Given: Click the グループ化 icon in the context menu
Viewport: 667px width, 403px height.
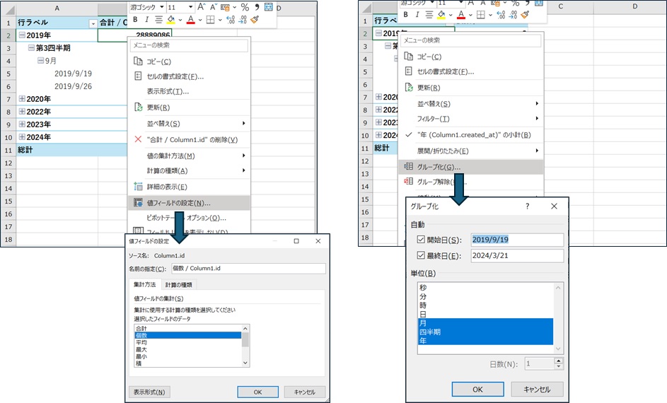Looking at the screenshot, I should 408,167.
